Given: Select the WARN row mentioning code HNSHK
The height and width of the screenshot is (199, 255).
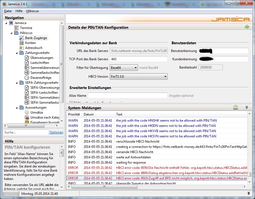Looking at the screenshot, I should 157,120.
